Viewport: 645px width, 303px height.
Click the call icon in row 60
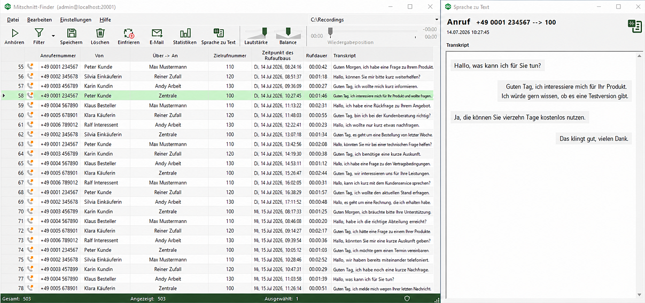click(30, 115)
